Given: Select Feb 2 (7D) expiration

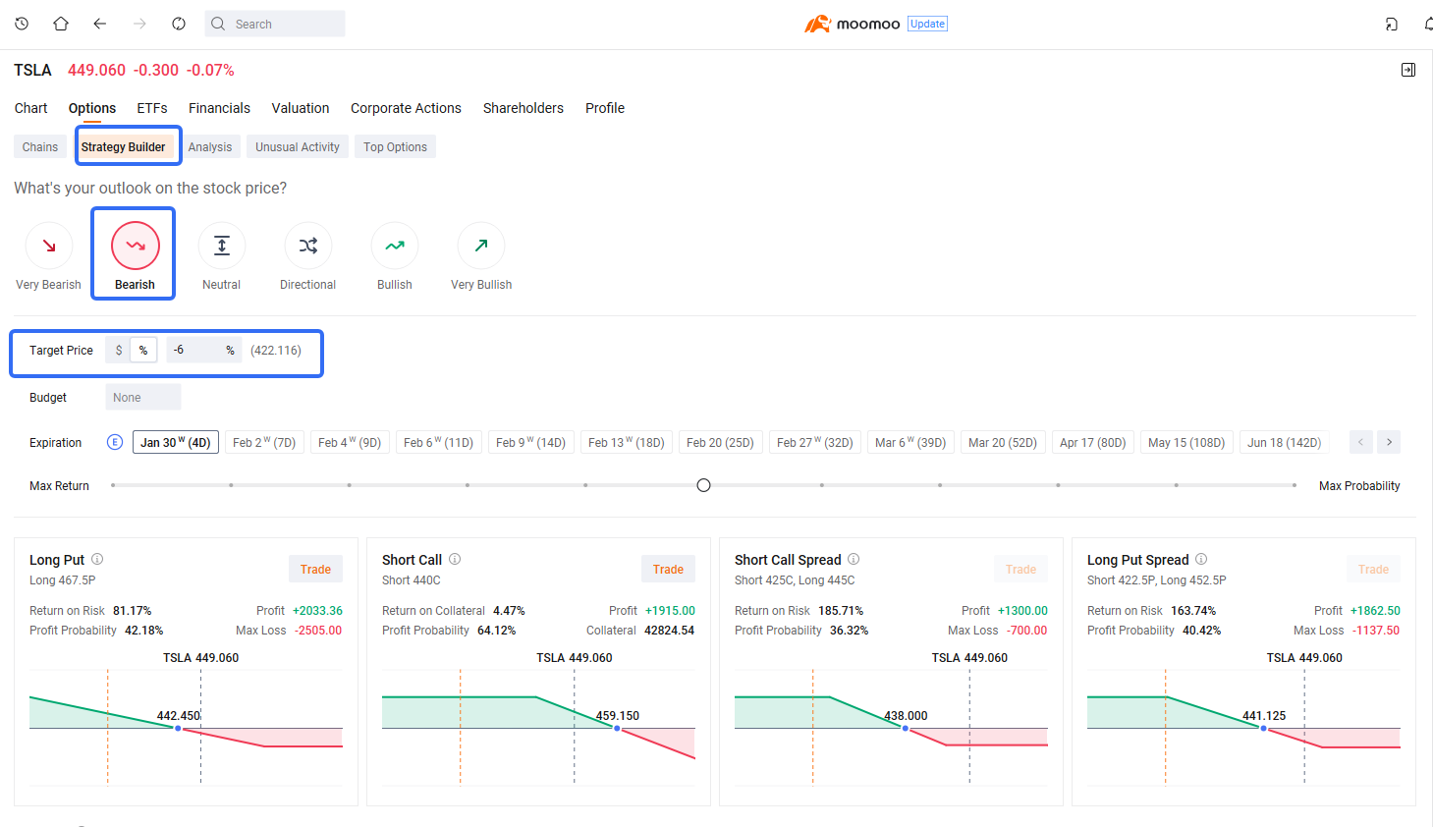Looking at the screenshot, I should click(264, 442).
